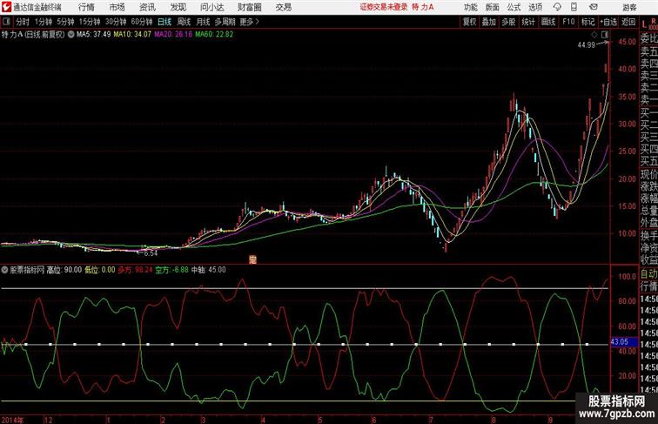658x424 pixels.
Task: Switch to the 5分钟 period tab
Action: pos(65,22)
